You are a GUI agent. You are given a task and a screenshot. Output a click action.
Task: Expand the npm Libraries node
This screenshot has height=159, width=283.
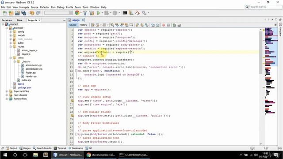pyautogui.click(x=7, y=95)
